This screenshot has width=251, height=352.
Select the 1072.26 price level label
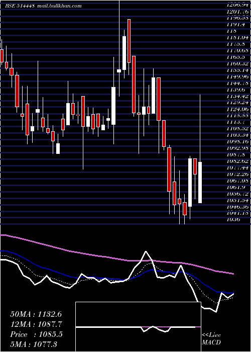coord(237,174)
